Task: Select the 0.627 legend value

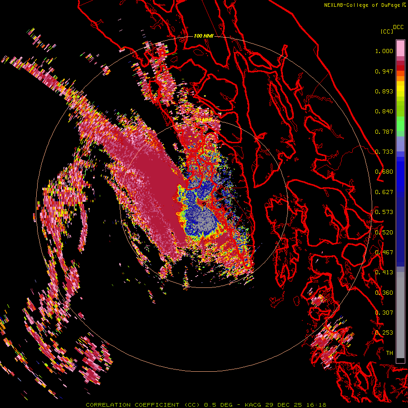Action: pyautogui.click(x=384, y=192)
